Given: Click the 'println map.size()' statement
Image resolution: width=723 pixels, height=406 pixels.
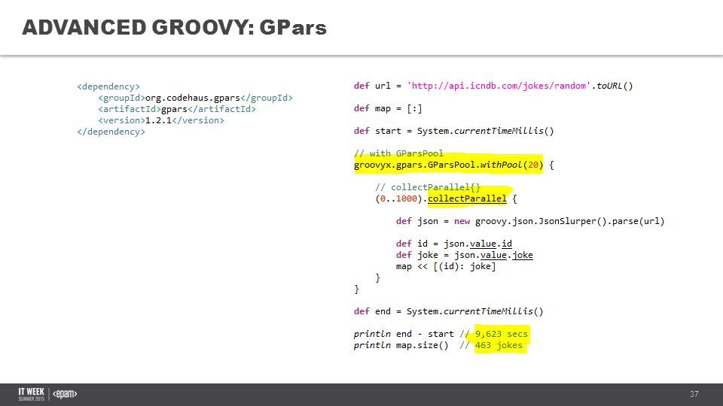Looking at the screenshot, I should pos(401,345).
